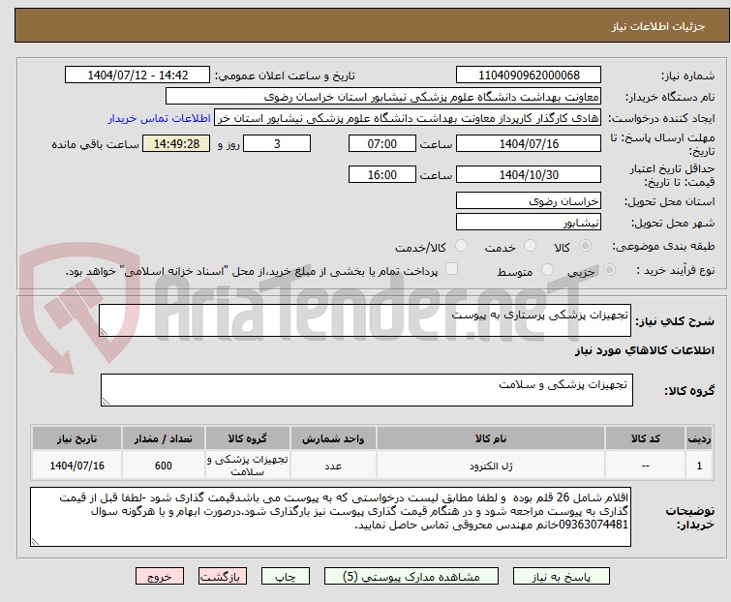Screen dimensions: 731x602
Task: Click the unit cell 'عدد'
Action: [333, 465]
